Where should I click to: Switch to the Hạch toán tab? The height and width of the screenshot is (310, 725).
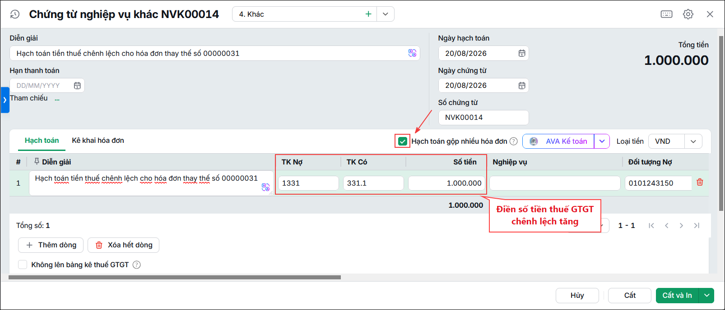click(42, 141)
